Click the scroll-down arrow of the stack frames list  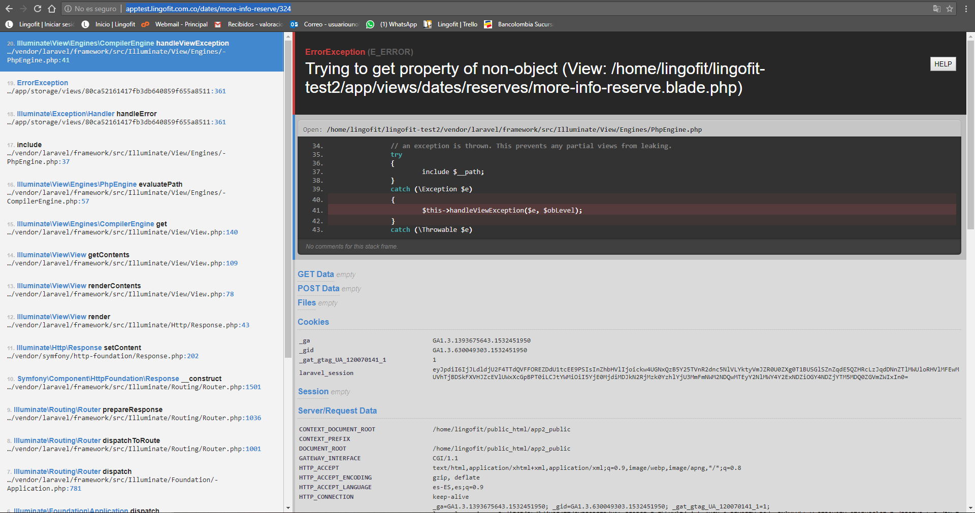pyautogui.click(x=288, y=507)
